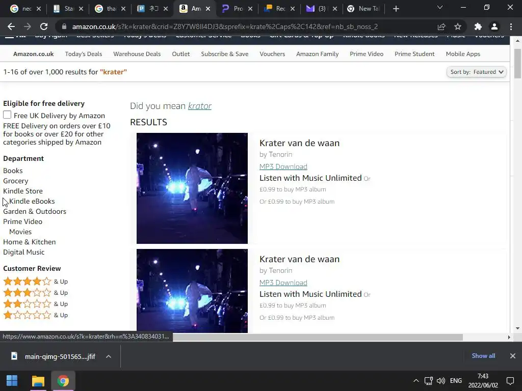Open the Sort by Featured dropdown
This screenshot has height=391, width=522.
pyautogui.click(x=477, y=72)
